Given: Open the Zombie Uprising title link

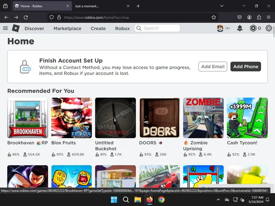Looking at the screenshot, I should (x=196, y=146).
